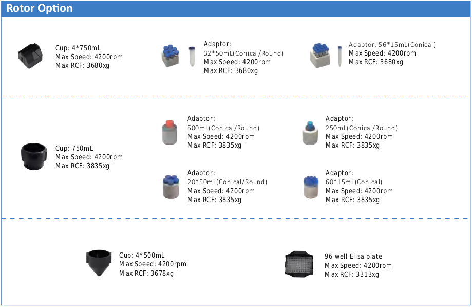
Task: Select the 20*50mL round adaptor image
Action: [x=171, y=187]
